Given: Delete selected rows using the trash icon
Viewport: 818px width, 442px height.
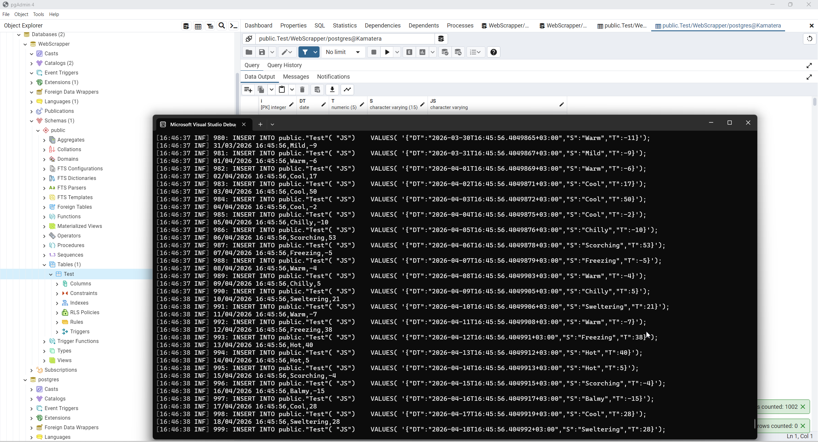Looking at the screenshot, I should tap(302, 89).
